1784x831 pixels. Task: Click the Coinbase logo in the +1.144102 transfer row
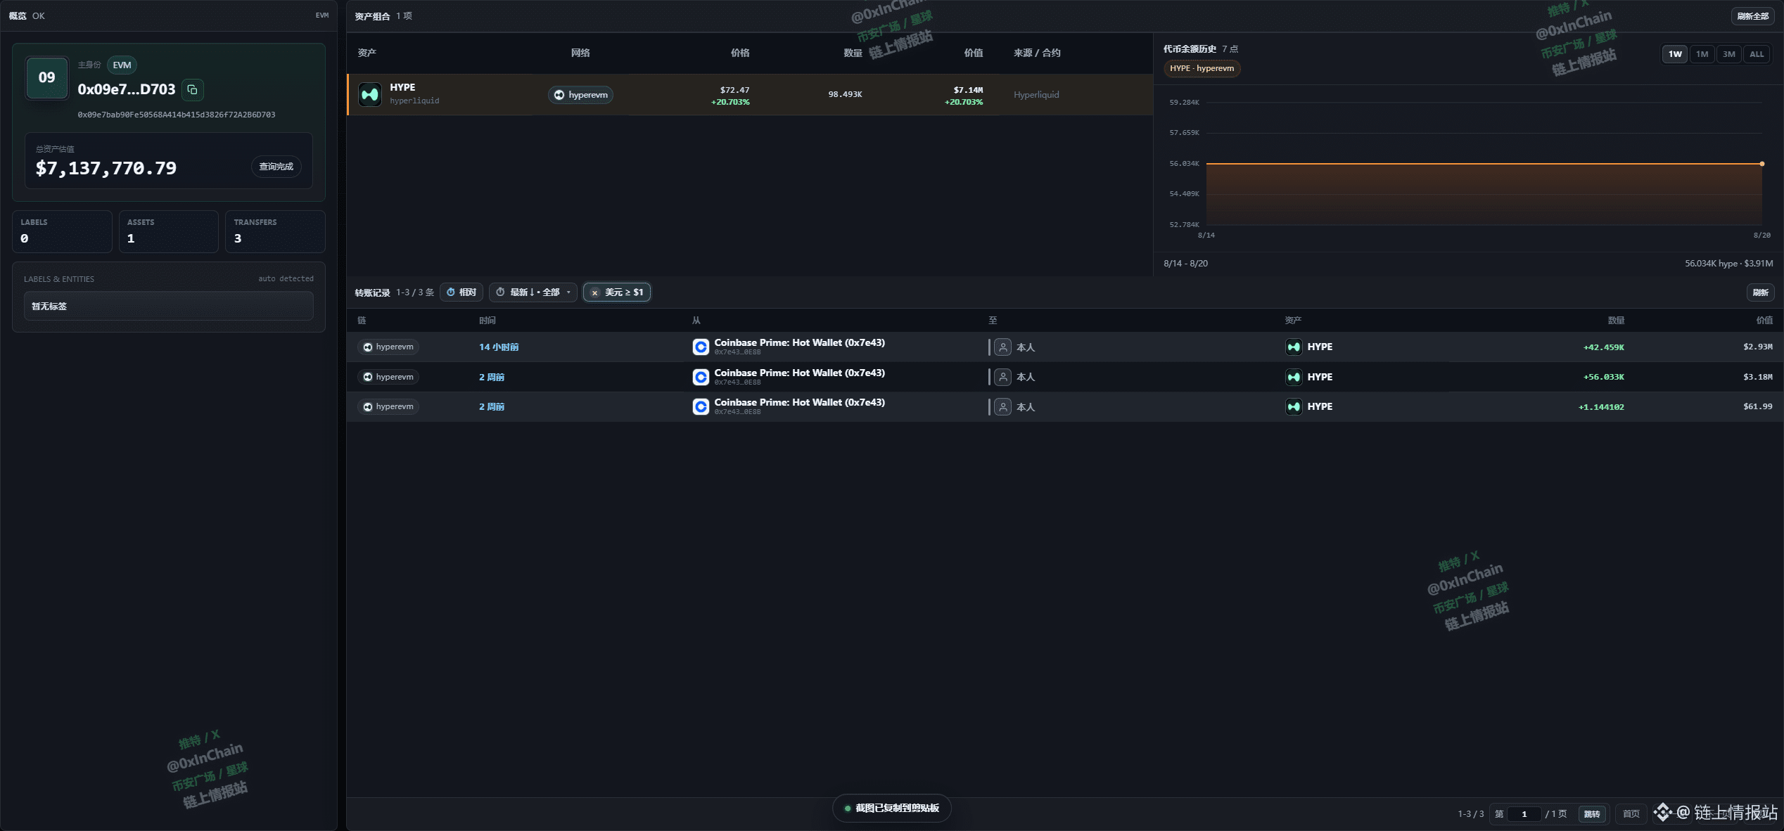tap(701, 406)
